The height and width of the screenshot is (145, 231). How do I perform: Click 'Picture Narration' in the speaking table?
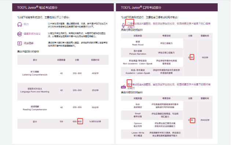[138, 54]
